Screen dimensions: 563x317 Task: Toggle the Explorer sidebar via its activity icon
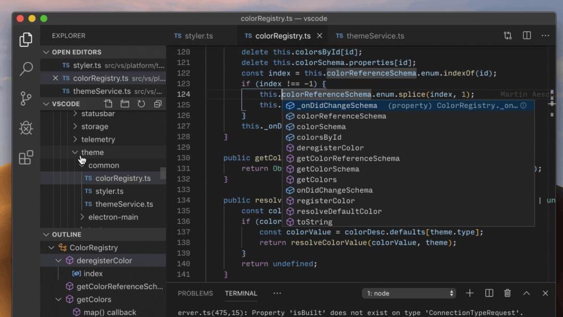tap(26, 39)
